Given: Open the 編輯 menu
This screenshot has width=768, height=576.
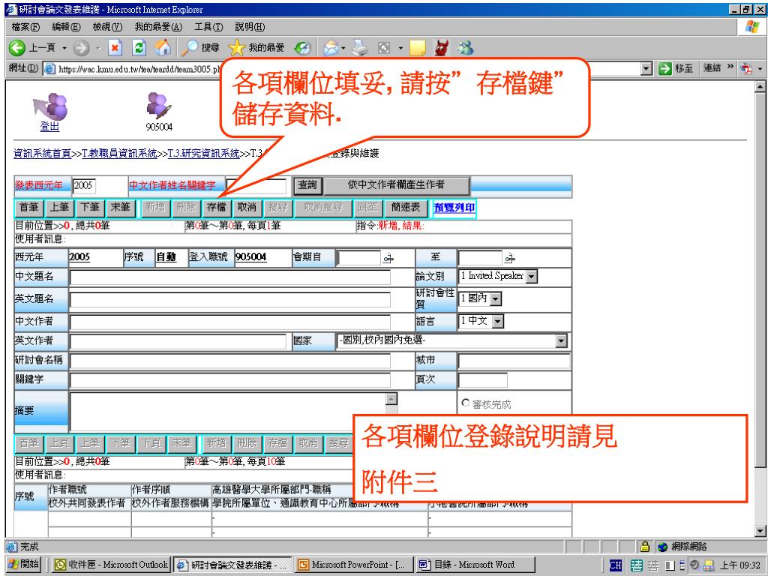Looking at the screenshot, I should (x=66, y=27).
